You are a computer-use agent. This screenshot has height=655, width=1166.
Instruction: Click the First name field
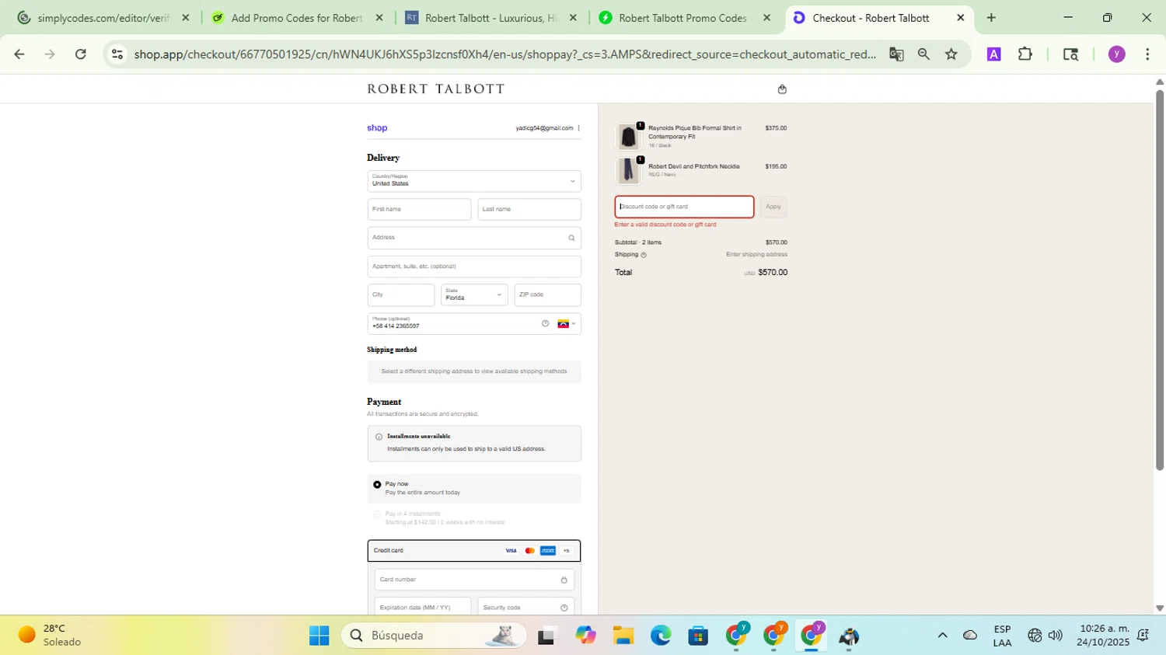[420, 210]
